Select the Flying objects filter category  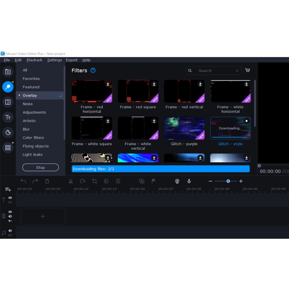click(x=36, y=146)
